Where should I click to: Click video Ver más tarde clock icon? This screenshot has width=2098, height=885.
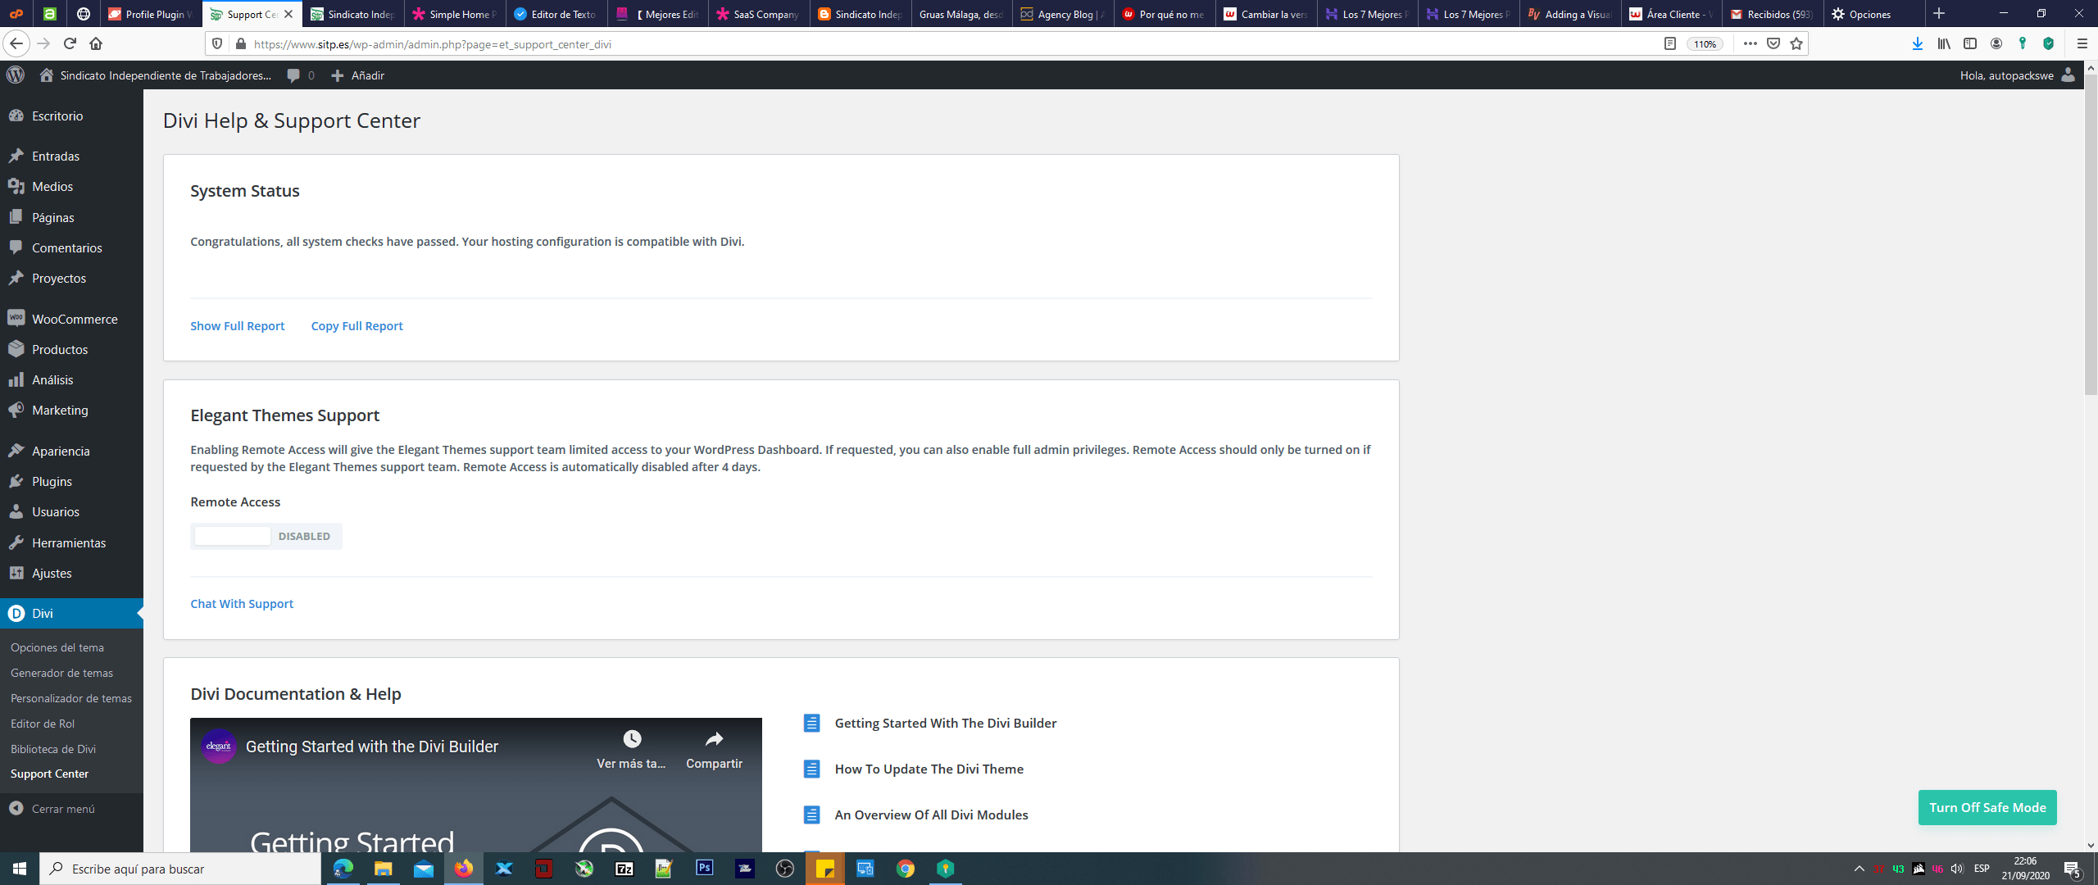(632, 739)
